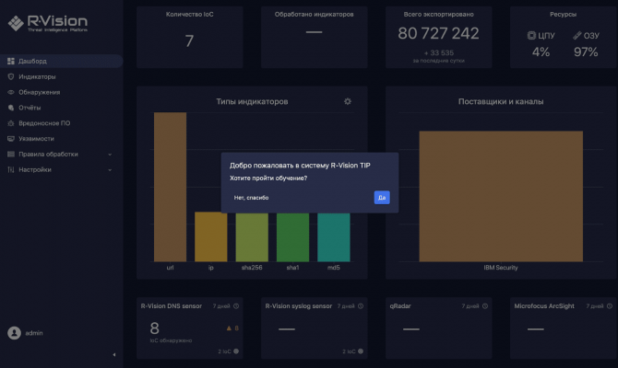The image size is (618, 368).
Task: Click the R-Vision DNS sensor title
Action: (x=171, y=305)
